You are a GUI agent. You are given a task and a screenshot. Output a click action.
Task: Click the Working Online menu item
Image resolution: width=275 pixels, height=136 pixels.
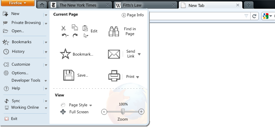(25, 107)
